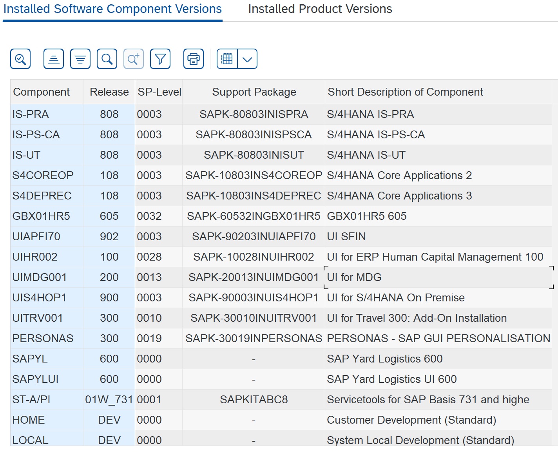
Task: Click support package SAPK-30019INPERSONAS
Action: click(254, 338)
